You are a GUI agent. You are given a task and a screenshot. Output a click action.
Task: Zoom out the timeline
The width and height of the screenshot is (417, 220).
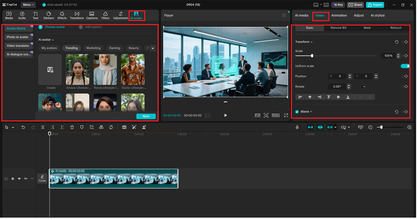370,127
